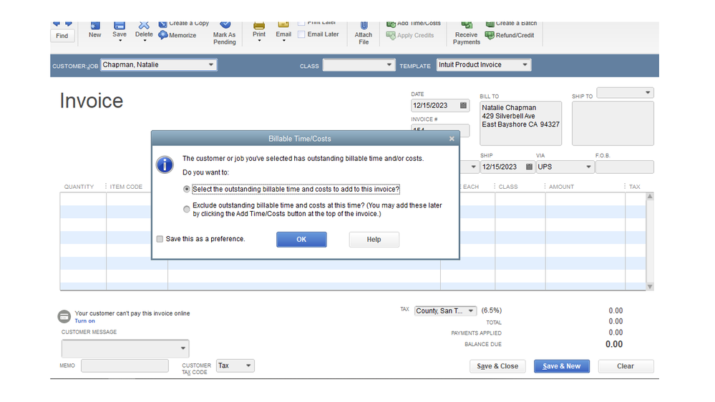Open the Ship date calendar icon

pos(529,167)
